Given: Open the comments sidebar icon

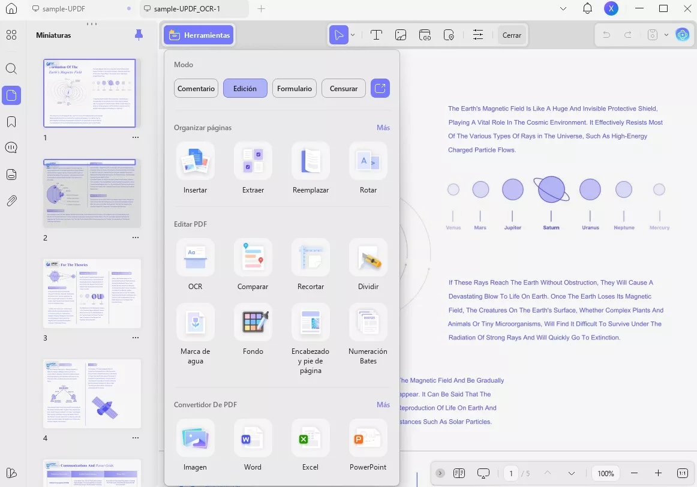Looking at the screenshot, I should click(x=11, y=148).
